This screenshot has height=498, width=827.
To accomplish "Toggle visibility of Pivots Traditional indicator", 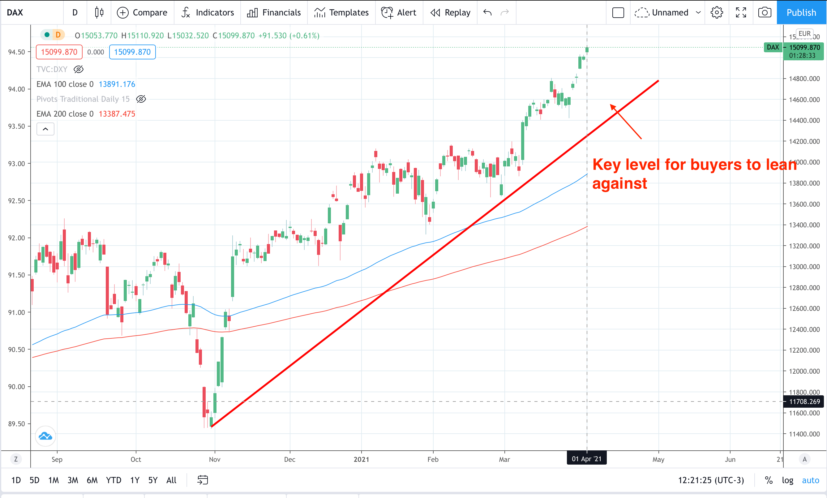I will pyautogui.click(x=141, y=99).
